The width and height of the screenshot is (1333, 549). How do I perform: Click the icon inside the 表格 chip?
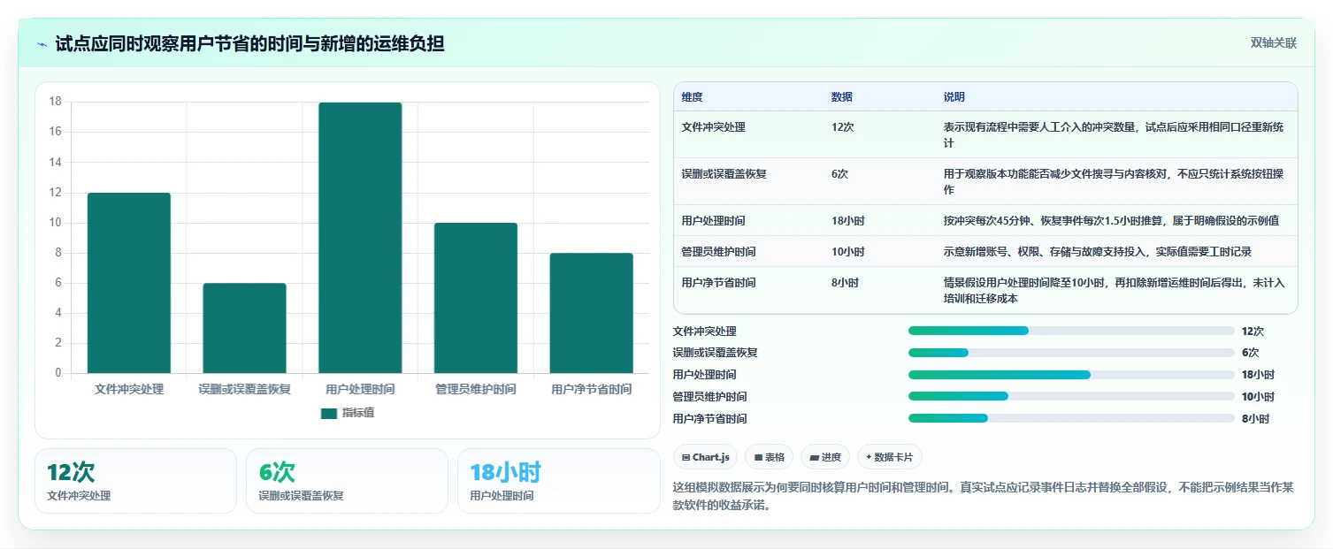click(758, 458)
